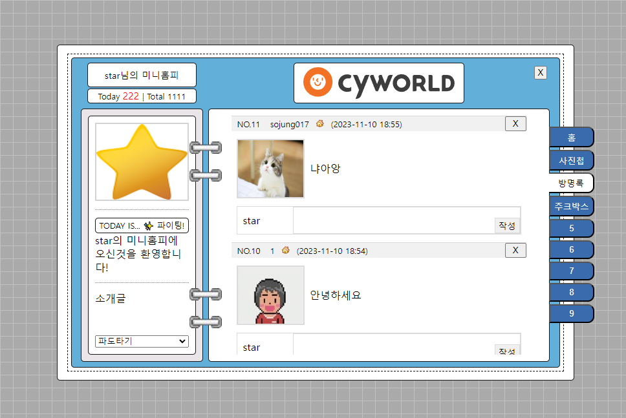Click the sparkle icon in TODAY IS
626x418 pixels.
tap(149, 225)
